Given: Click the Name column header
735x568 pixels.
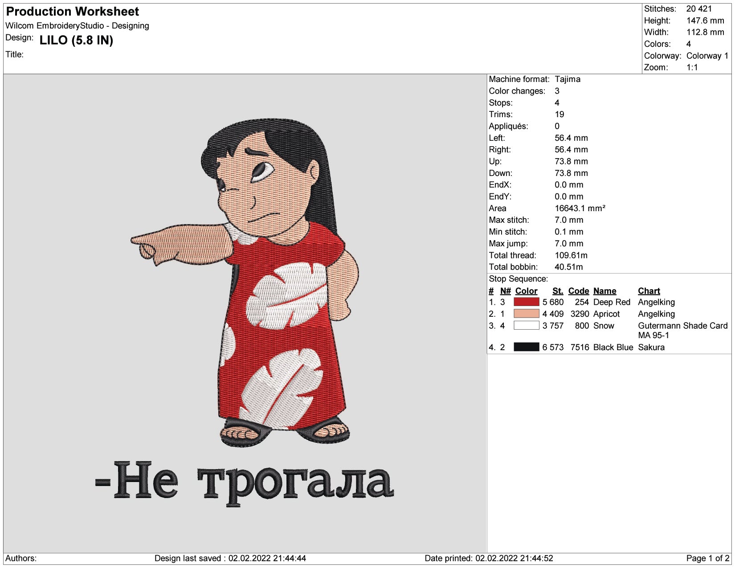Looking at the screenshot, I should [604, 291].
